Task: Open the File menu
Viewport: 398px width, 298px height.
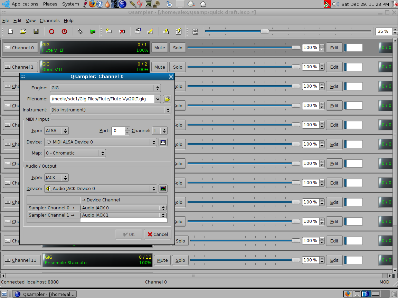Action: point(6,21)
